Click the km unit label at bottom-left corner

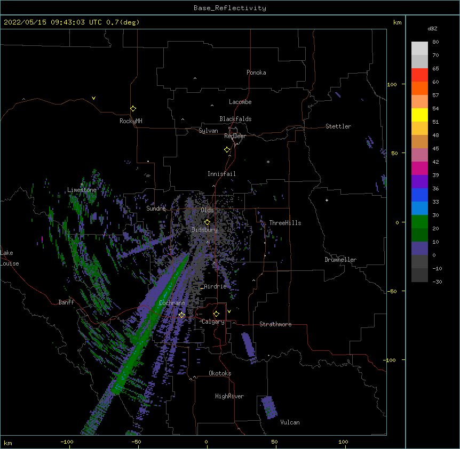8,443
